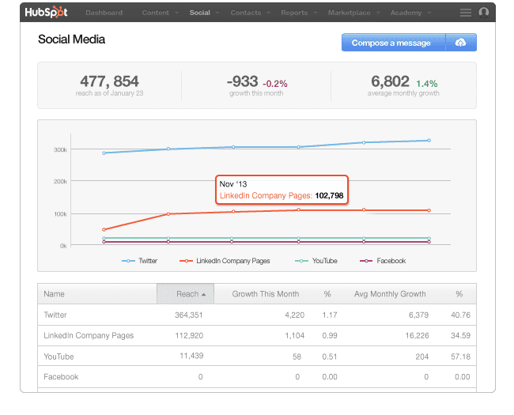Click the cloud upload icon button

coord(460,43)
